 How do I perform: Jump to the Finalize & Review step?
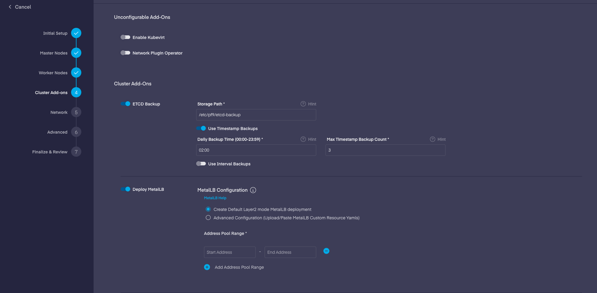(x=76, y=152)
